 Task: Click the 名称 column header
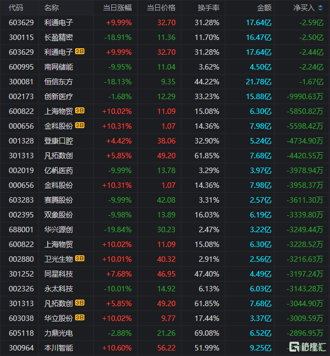[x=52, y=8]
